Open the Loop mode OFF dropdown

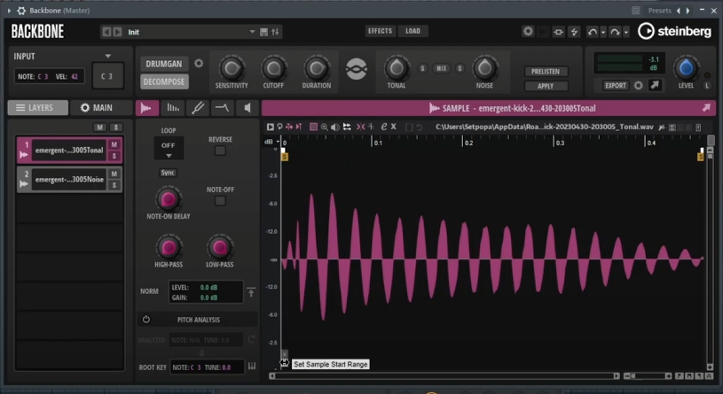click(x=169, y=148)
